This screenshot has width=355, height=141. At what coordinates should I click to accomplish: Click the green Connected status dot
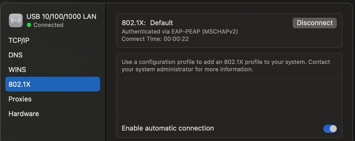[x=29, y=25]
